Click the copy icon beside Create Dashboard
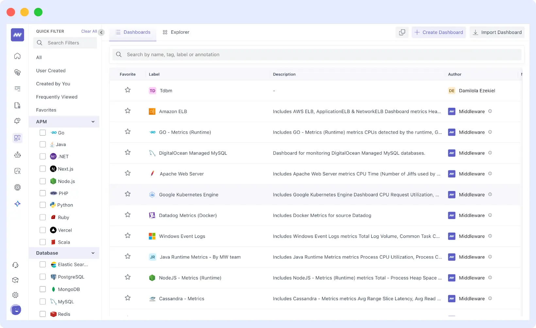This screenshot has width=536, height=328. click(x=402, y=32)
